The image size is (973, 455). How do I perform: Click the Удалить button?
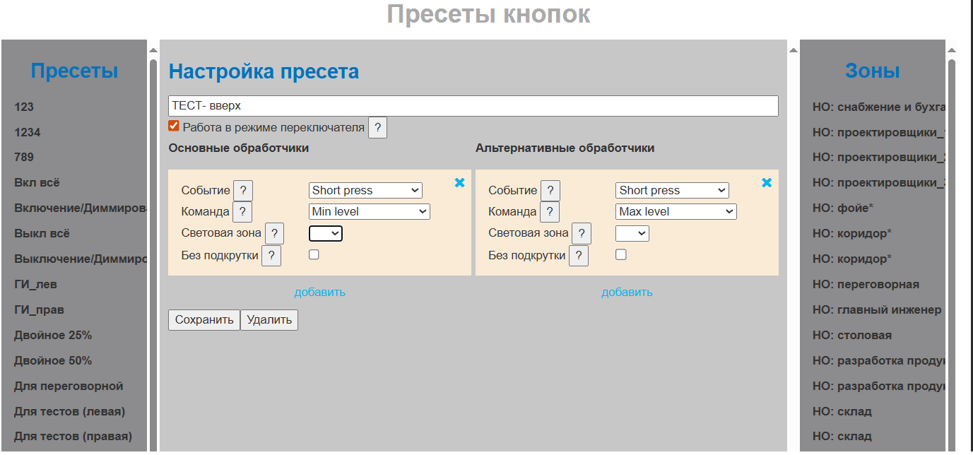pos(269,320)
